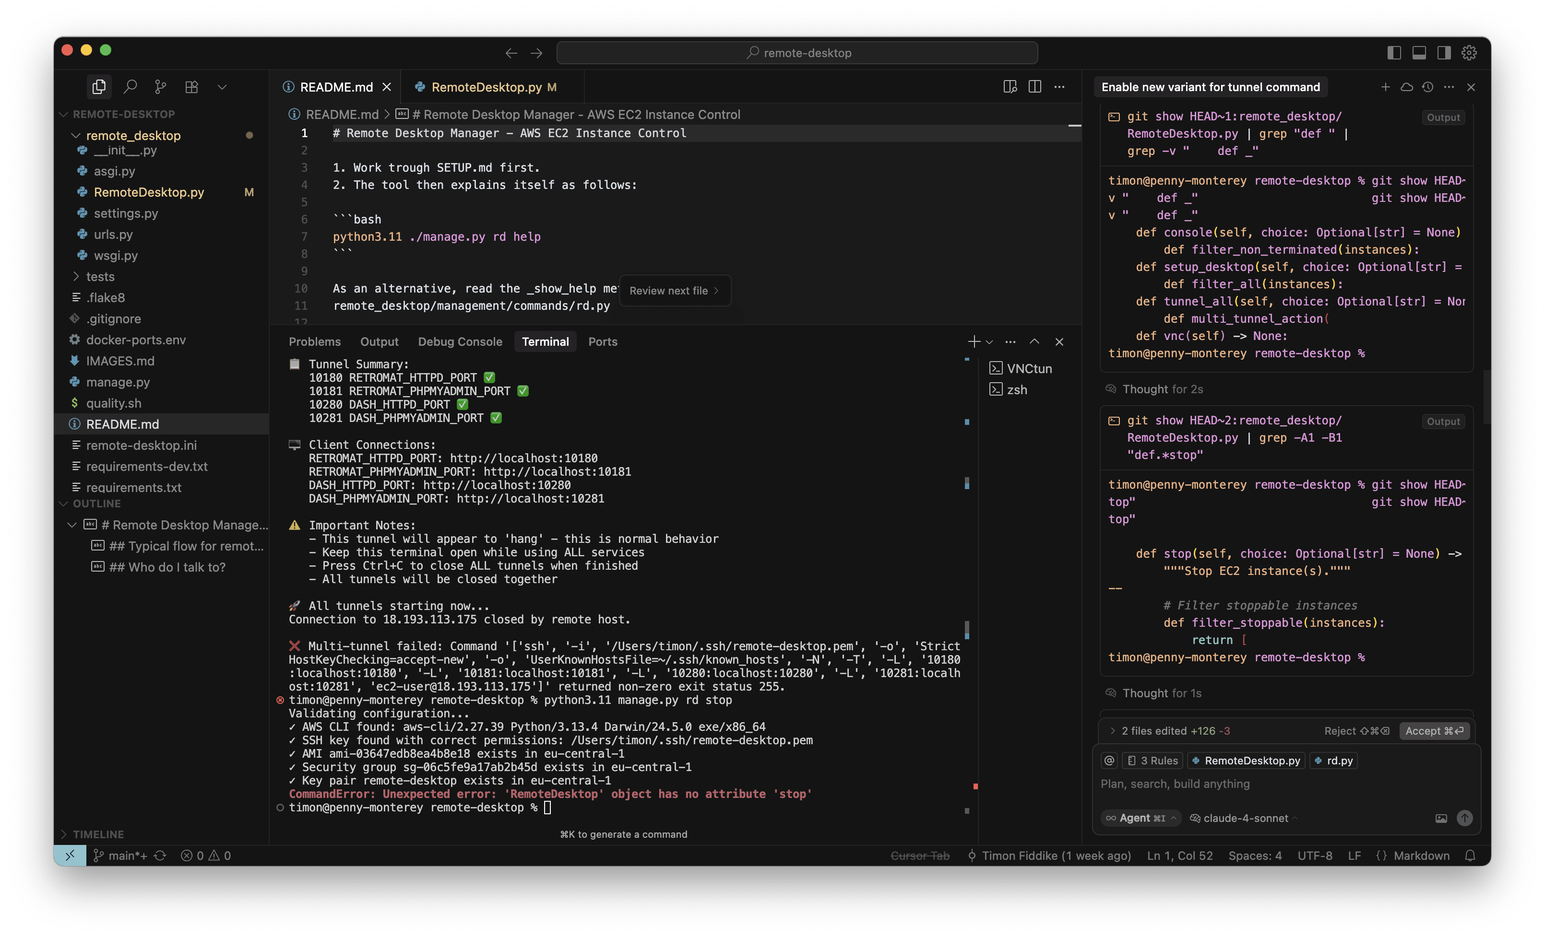Switch to the RemoteDesktop.py editor tab
The width and height of the screenshot is (1545, 937).
[486, 87]
